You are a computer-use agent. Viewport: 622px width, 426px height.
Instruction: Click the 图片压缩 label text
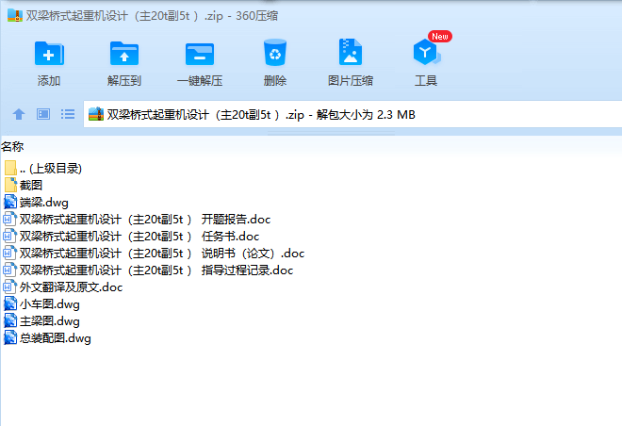pos(351,81)
